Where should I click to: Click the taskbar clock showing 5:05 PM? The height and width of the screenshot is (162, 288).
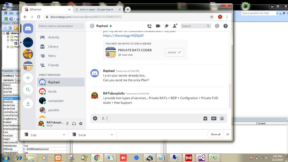tap(277, 158)
